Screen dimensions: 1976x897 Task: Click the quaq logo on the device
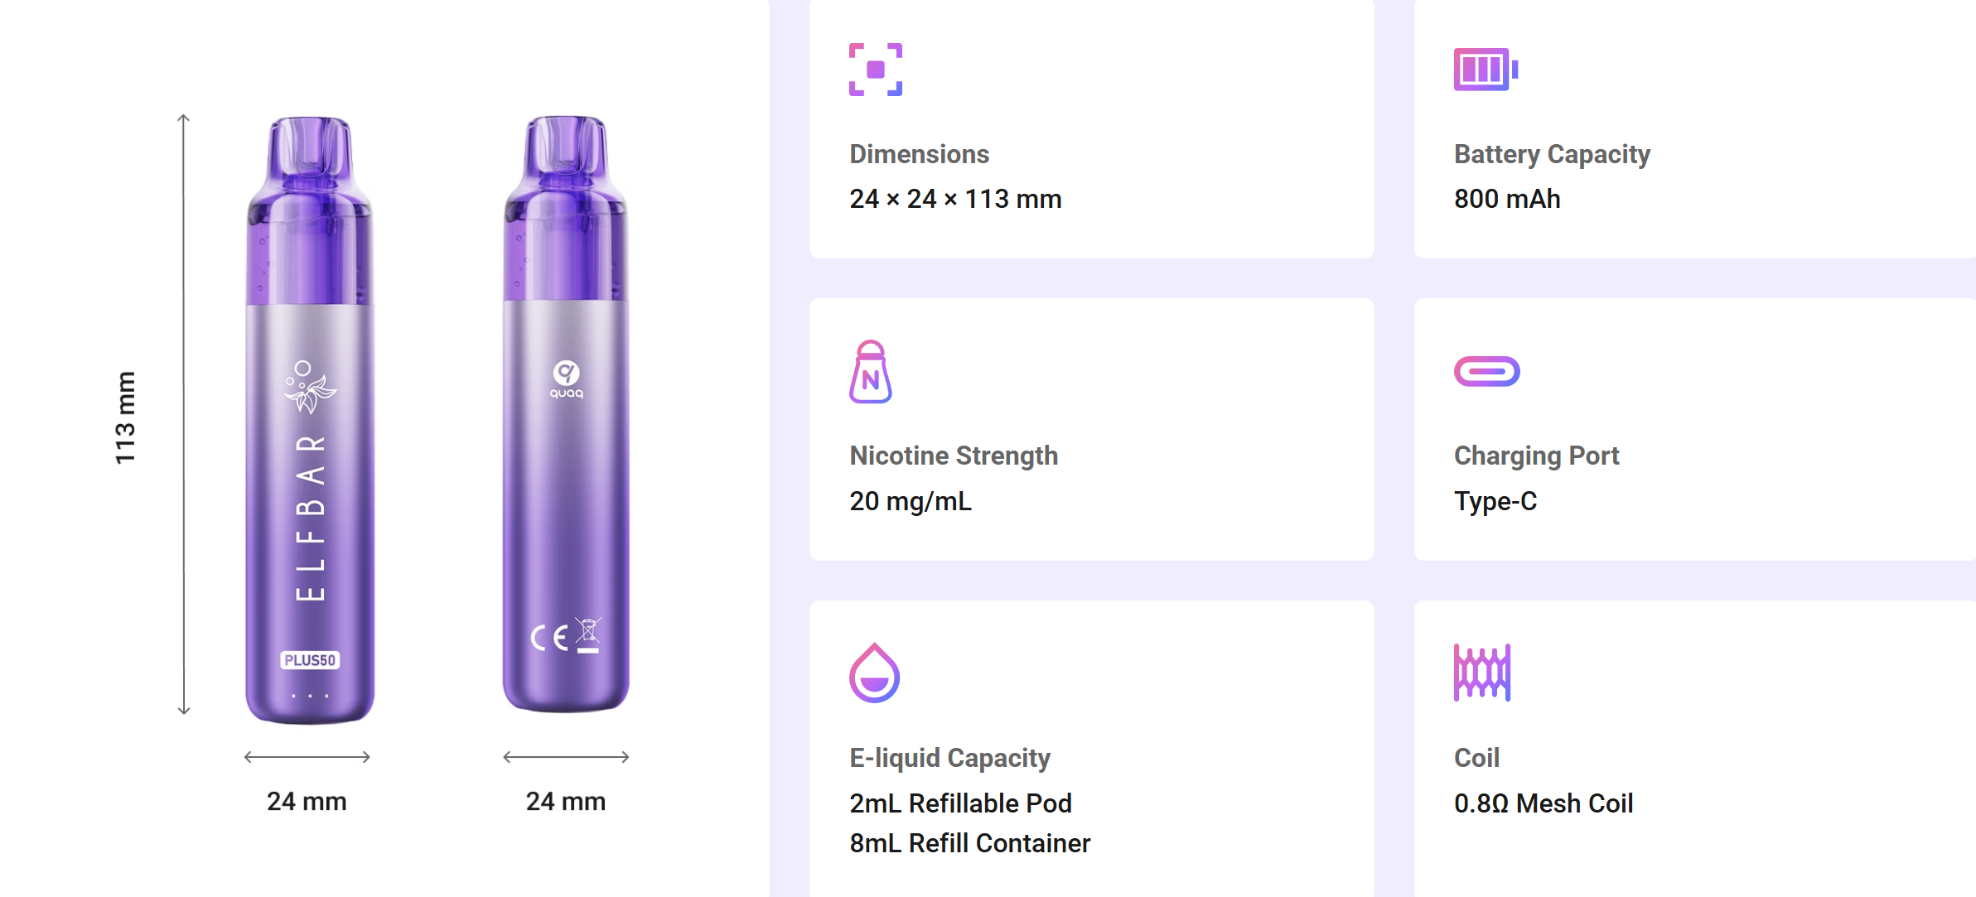[567, 379]
